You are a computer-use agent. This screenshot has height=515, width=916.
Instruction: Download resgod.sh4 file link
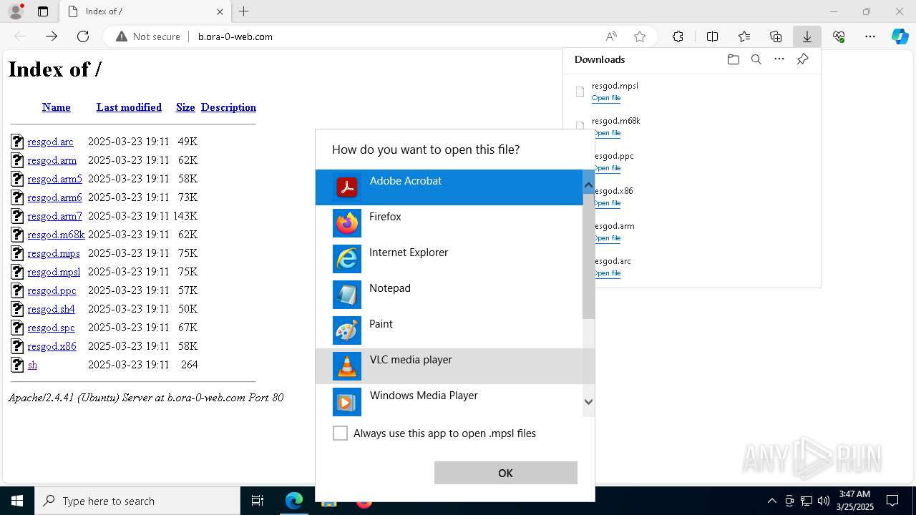pos(51,309)
